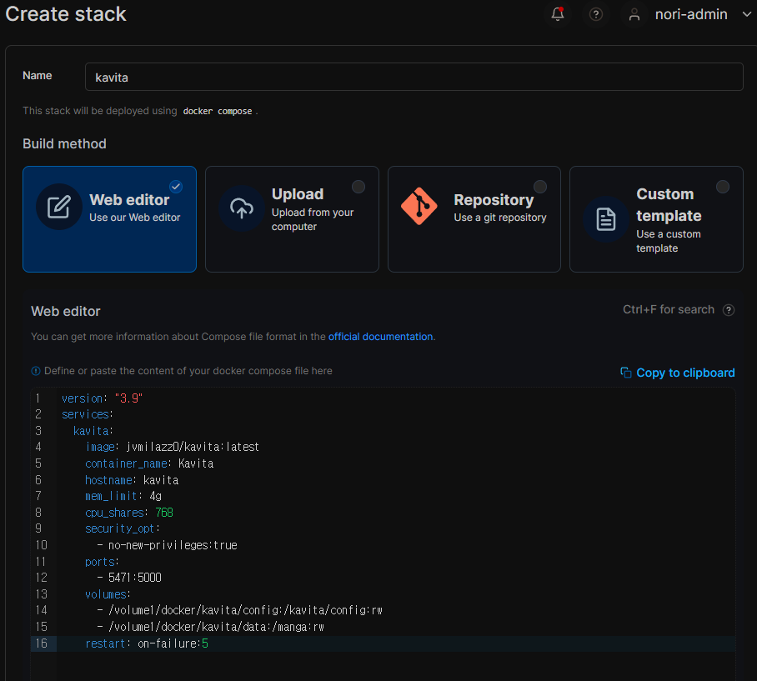This screenshot has width=757, height=681.
Task: Open the notifications bell icon
Action: pyautogui.click(x=558, y=14)
